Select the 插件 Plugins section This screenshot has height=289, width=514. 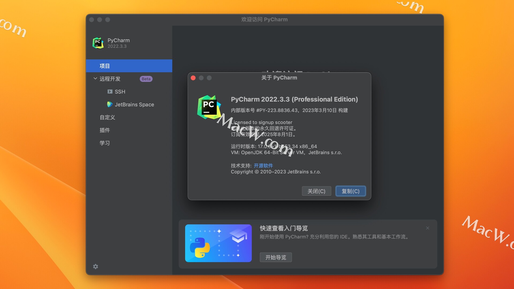[104, 130]
